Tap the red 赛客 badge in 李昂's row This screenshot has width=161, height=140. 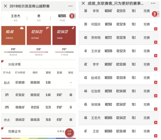point(155,14)
